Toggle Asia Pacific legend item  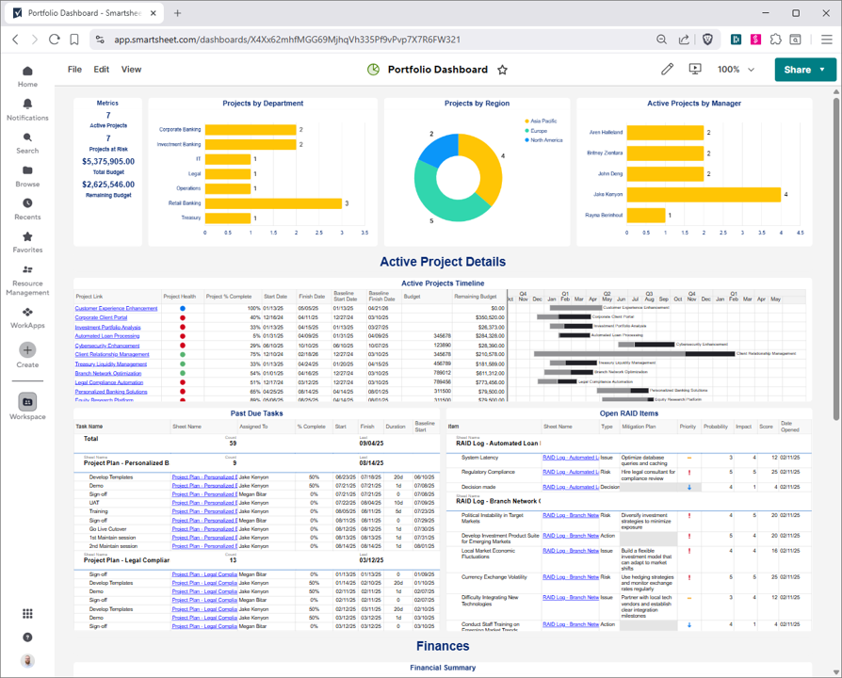click(x=543, y=121)
